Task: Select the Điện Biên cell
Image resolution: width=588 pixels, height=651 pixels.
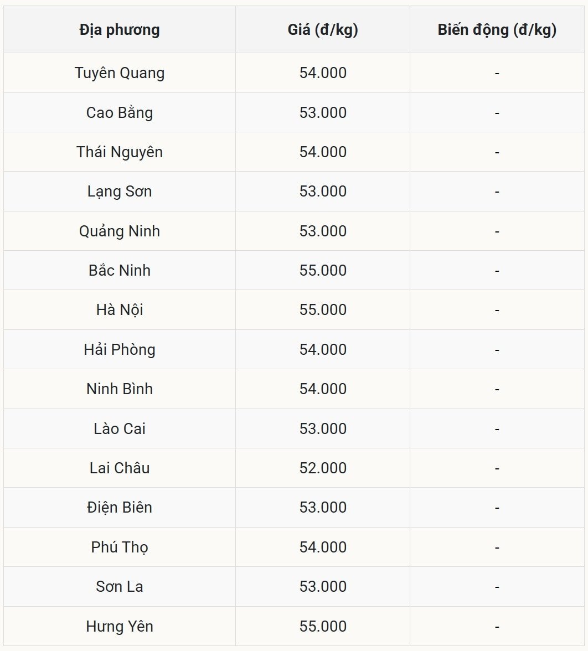Action: click(120, 508)
